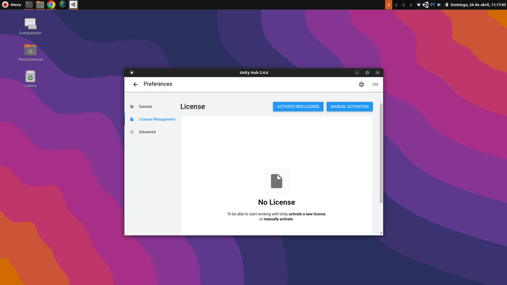Viewport: 507px width, 285px height.
Task: Close the Unity Hub window
Action: click(377, 72)
